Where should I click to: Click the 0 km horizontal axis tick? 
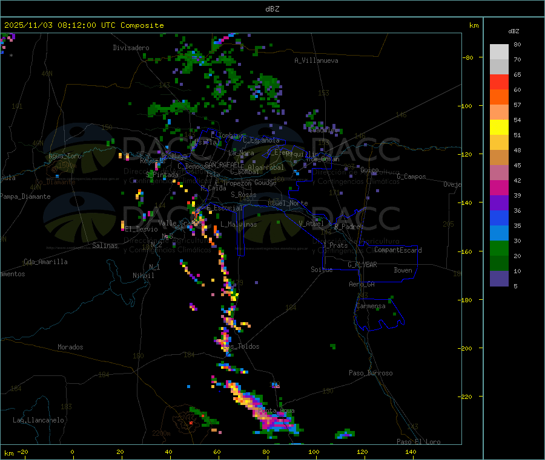pyautogui.click(x=72, y=452)
